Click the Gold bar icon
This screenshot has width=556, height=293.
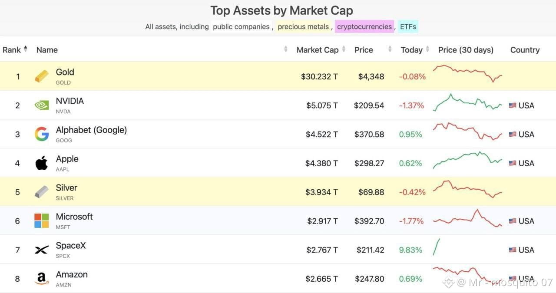tap(42, 76)
